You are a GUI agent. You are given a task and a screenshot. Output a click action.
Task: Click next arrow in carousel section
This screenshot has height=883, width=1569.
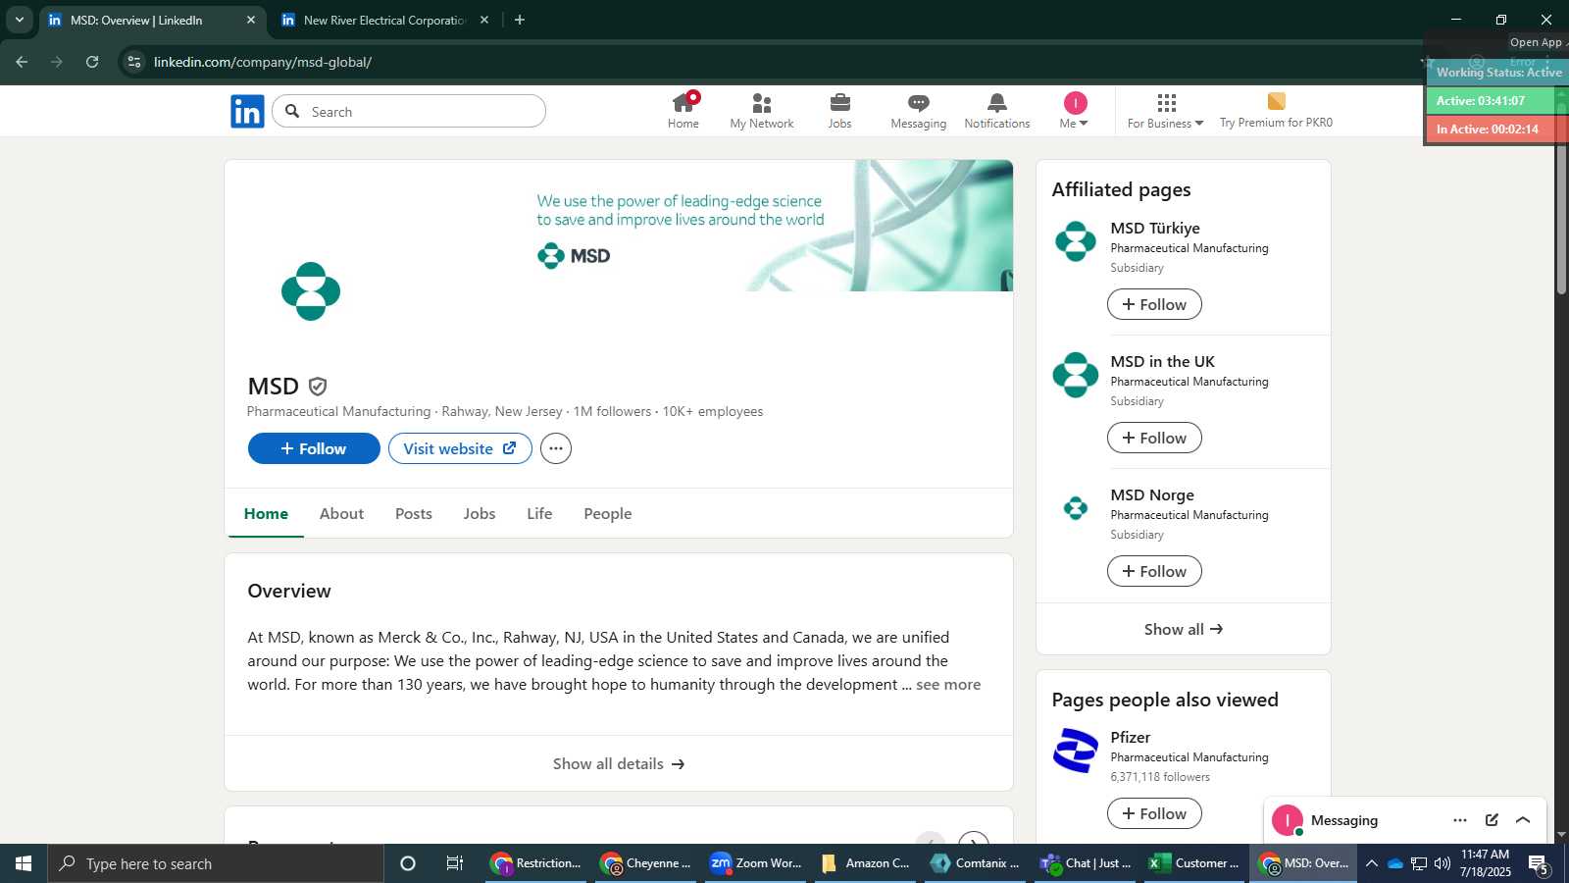[973, 840]
